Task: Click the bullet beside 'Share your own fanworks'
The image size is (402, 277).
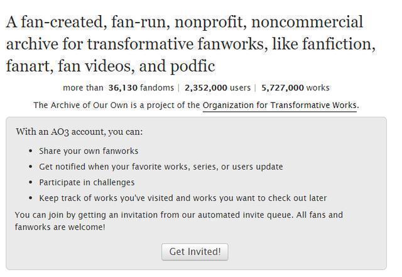Action: 31,151
